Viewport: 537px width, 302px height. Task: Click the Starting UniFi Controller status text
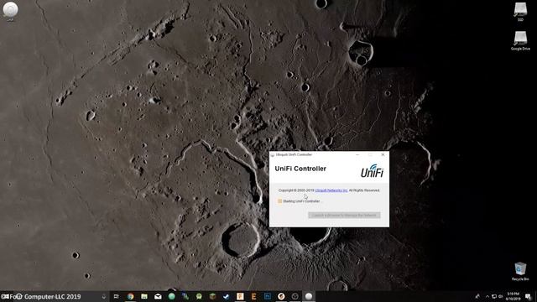tap(303, 201)
